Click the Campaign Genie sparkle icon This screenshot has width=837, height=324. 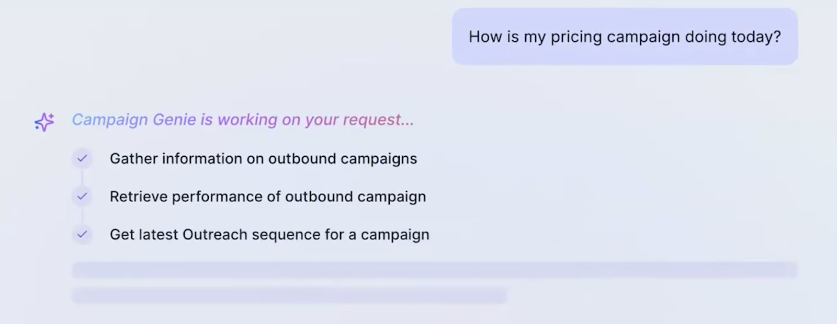[x=44, y=121]
